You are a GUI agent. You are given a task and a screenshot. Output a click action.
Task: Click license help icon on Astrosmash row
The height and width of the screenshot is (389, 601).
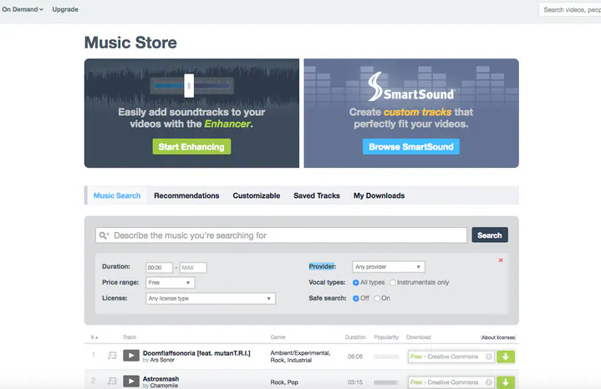point(489,382)
